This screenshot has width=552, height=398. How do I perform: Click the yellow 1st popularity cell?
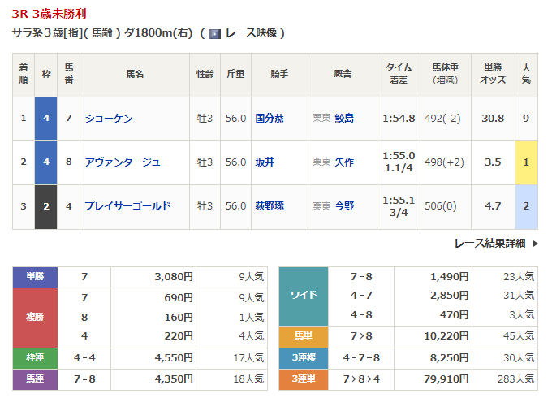(526, 162)
